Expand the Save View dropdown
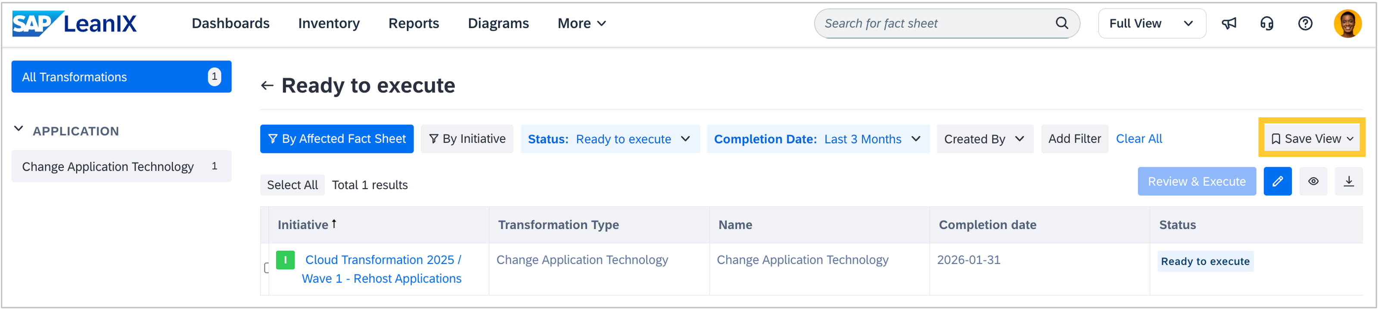The image size is (1378, 309). (1312, 139)
